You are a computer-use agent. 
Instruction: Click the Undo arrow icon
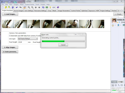(17, 7)
